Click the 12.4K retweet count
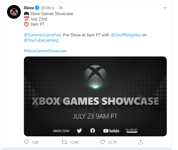The image size is (178, 150). tap(74, 142)
